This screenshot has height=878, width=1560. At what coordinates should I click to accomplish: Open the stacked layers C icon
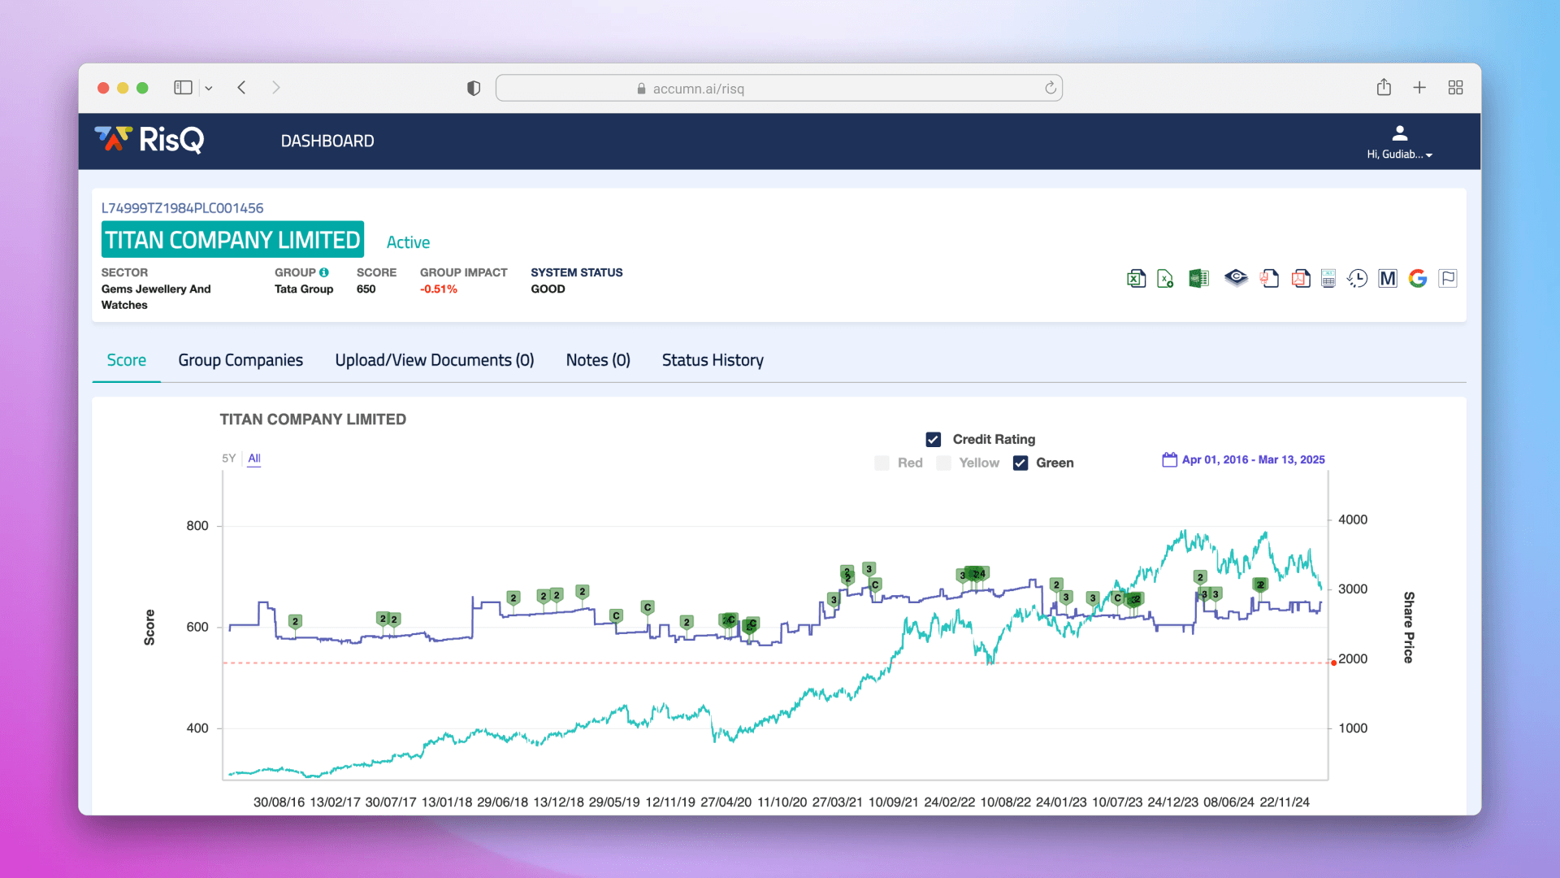[1236, 279]
